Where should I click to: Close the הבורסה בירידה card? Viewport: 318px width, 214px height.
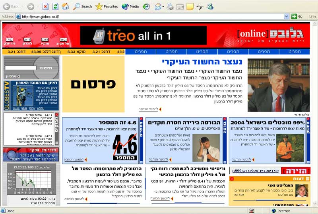coord(225,119)
